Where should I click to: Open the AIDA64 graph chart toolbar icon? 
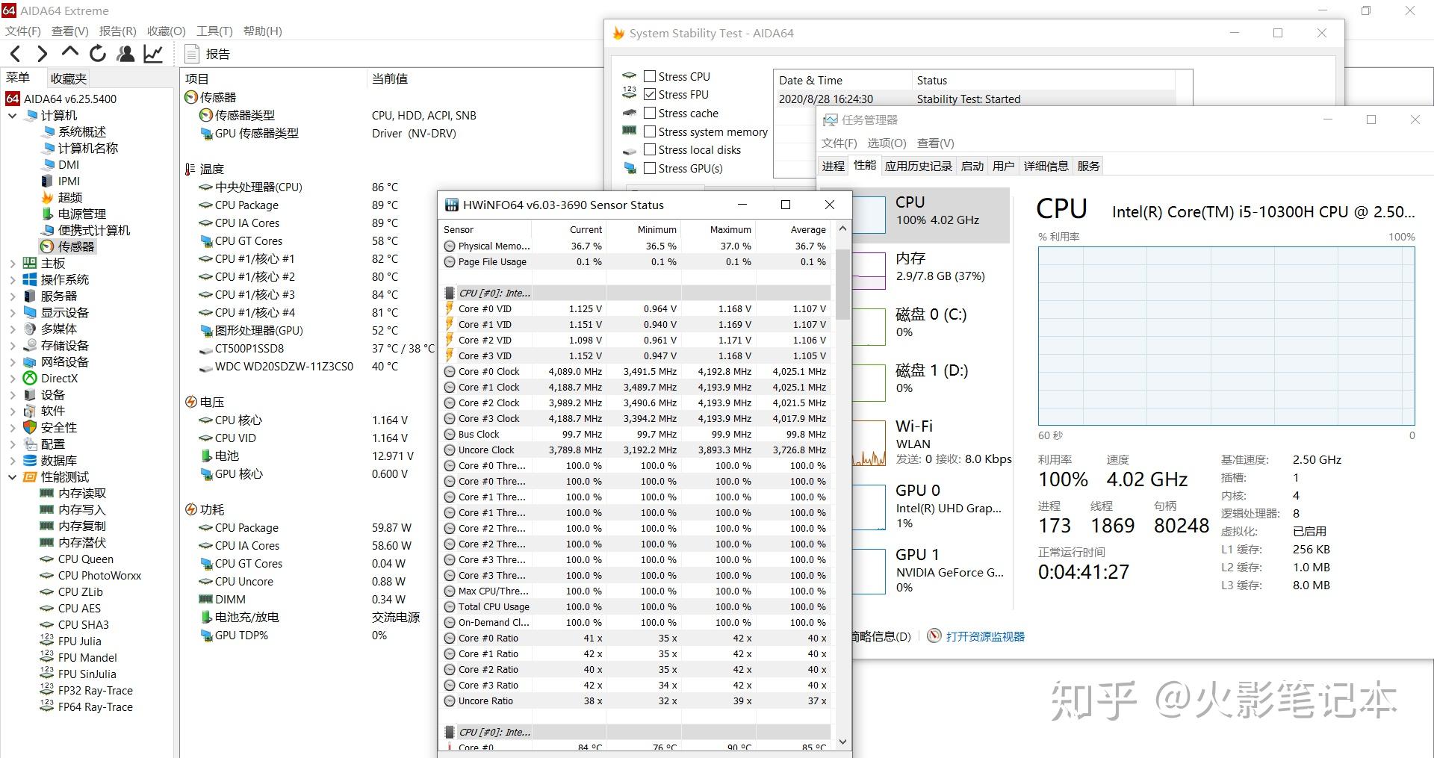153,54
